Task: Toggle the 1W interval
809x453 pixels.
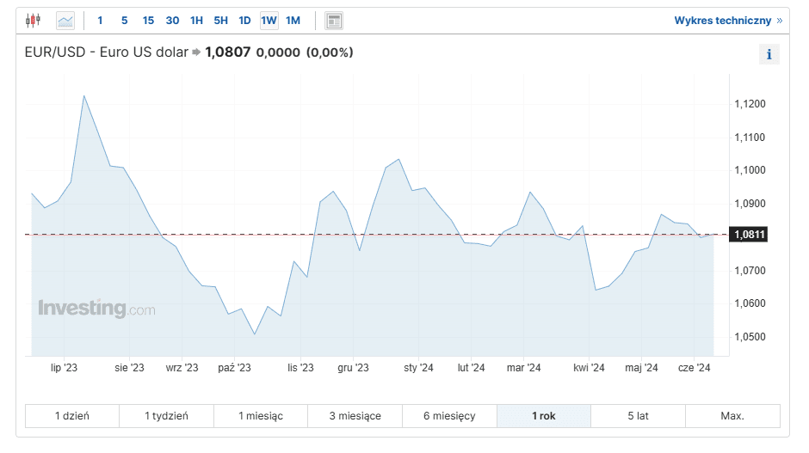Action: (x=269, y=20)
